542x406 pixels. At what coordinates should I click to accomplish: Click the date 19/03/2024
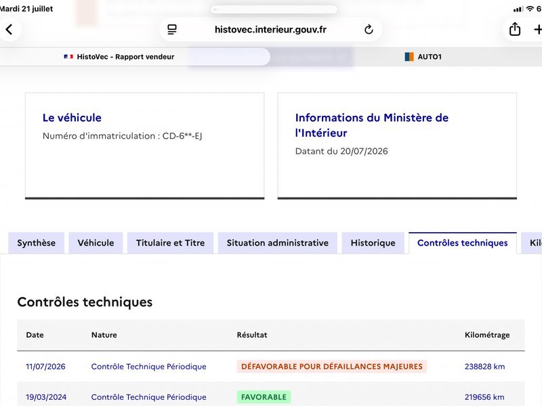click(46, 397)
